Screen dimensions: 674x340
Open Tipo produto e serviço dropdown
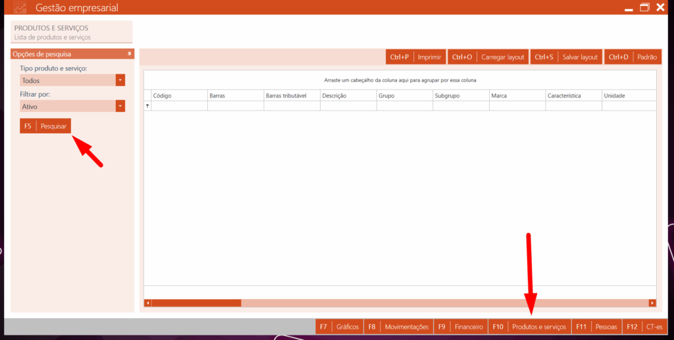click(120, 80)
